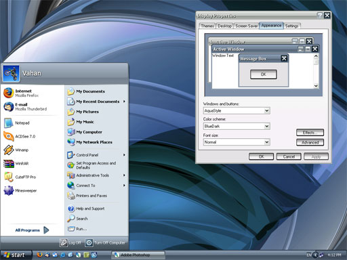
Task: Click Log Off button
Action: 70,242
